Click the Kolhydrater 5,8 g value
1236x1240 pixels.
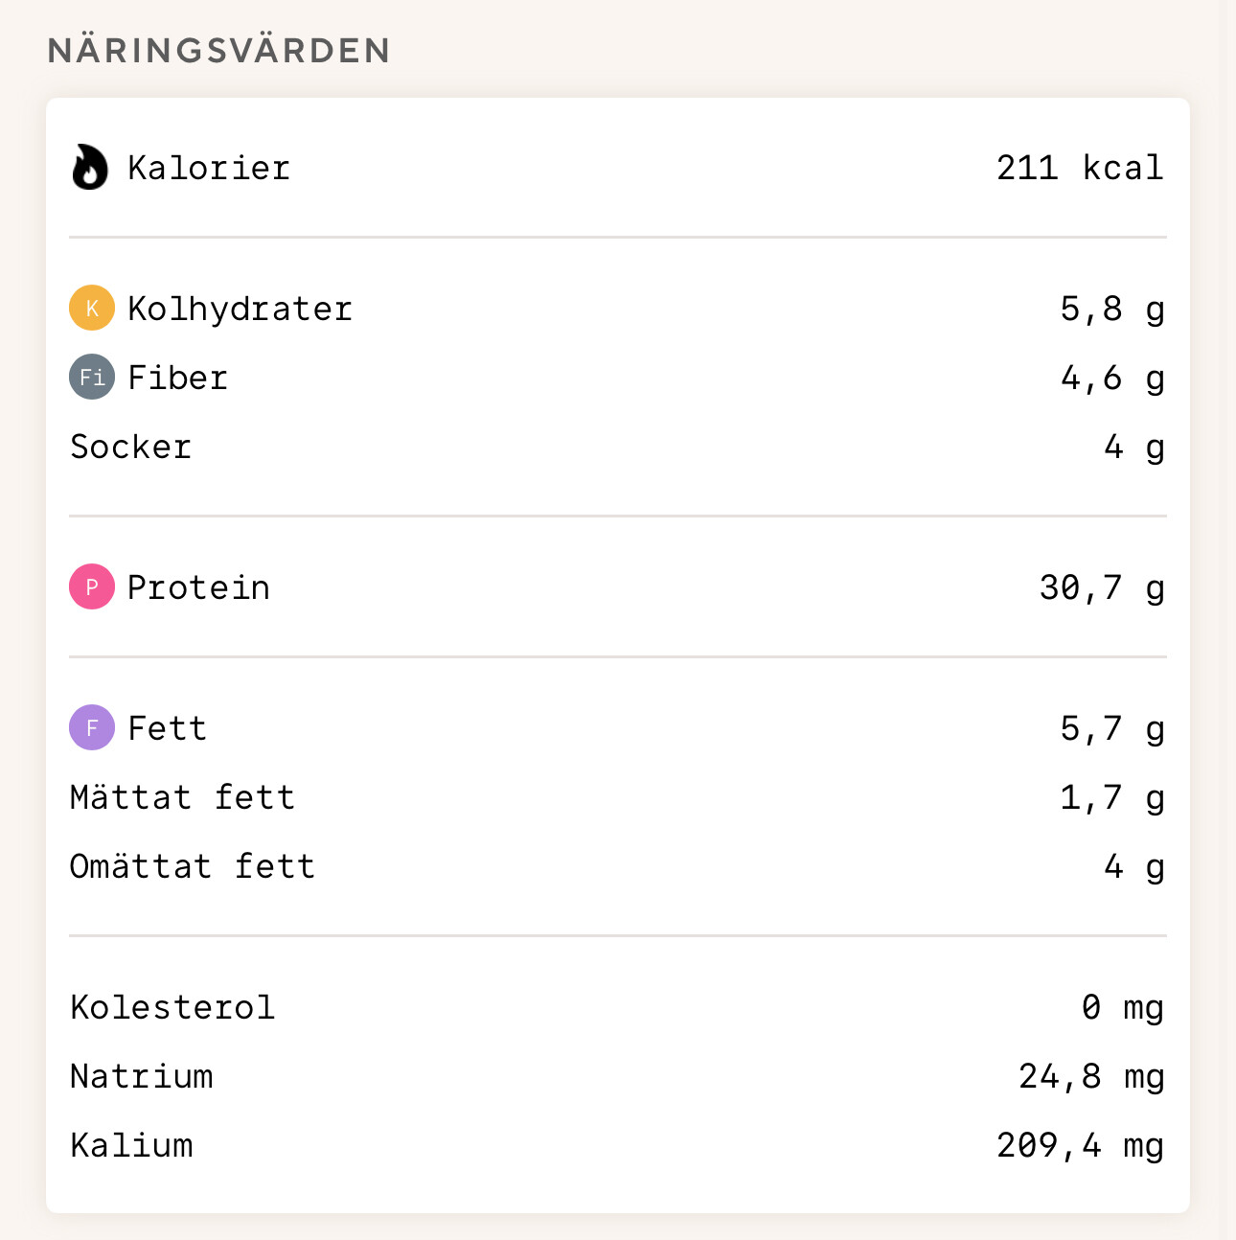coord(1112,309)
